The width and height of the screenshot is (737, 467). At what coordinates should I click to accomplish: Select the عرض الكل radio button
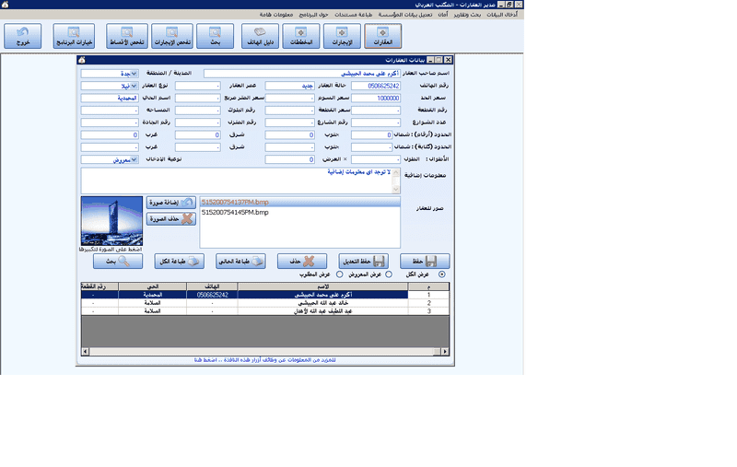point(442,274)
